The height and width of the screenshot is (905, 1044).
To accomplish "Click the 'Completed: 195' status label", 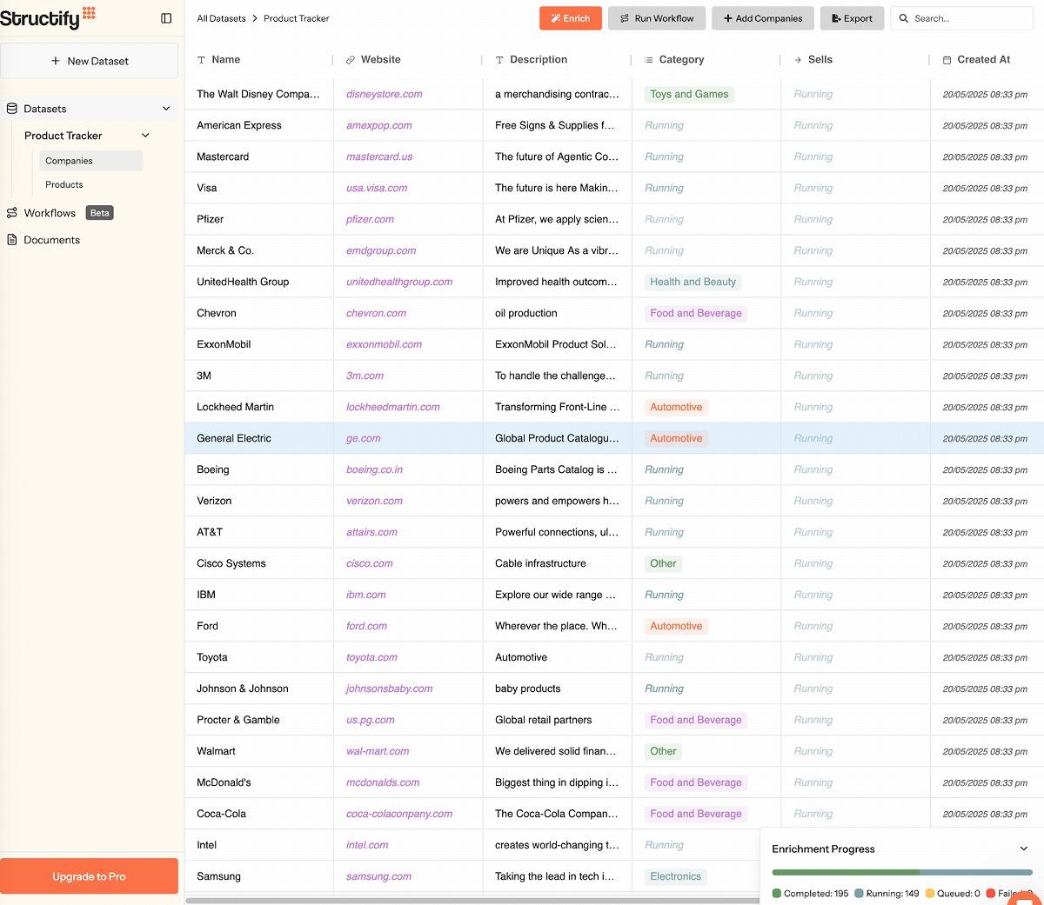I will pyautogui.click(x=810, y=893).
